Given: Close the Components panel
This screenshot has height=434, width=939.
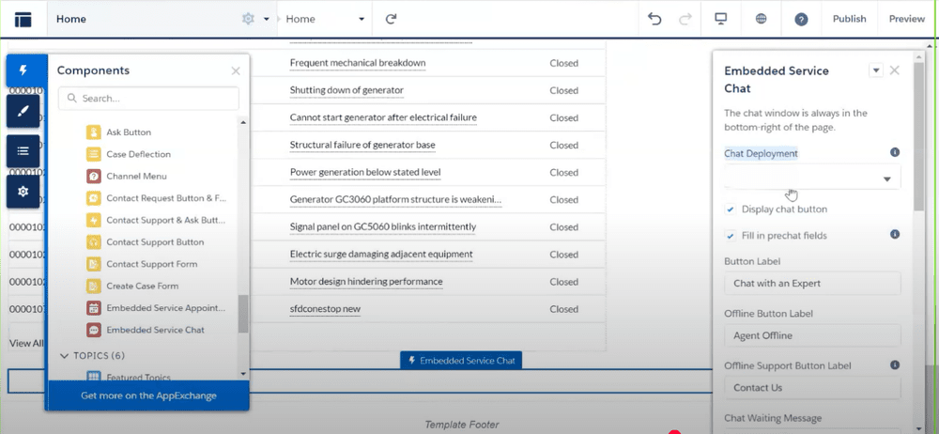Looking at the screenshot, I should [x=236, y=70].
